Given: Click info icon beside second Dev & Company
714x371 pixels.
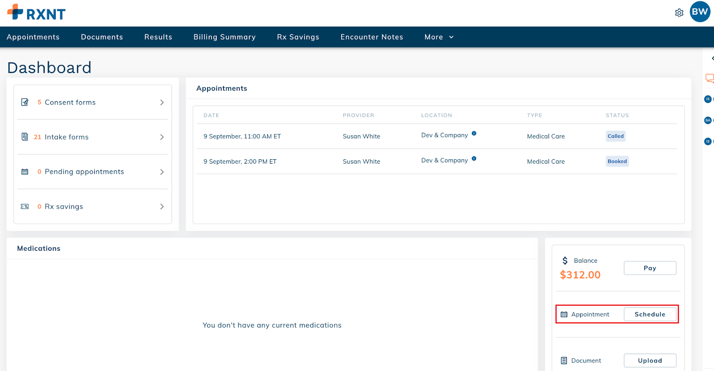Looking at the screenshot, I should click(474, 159).
